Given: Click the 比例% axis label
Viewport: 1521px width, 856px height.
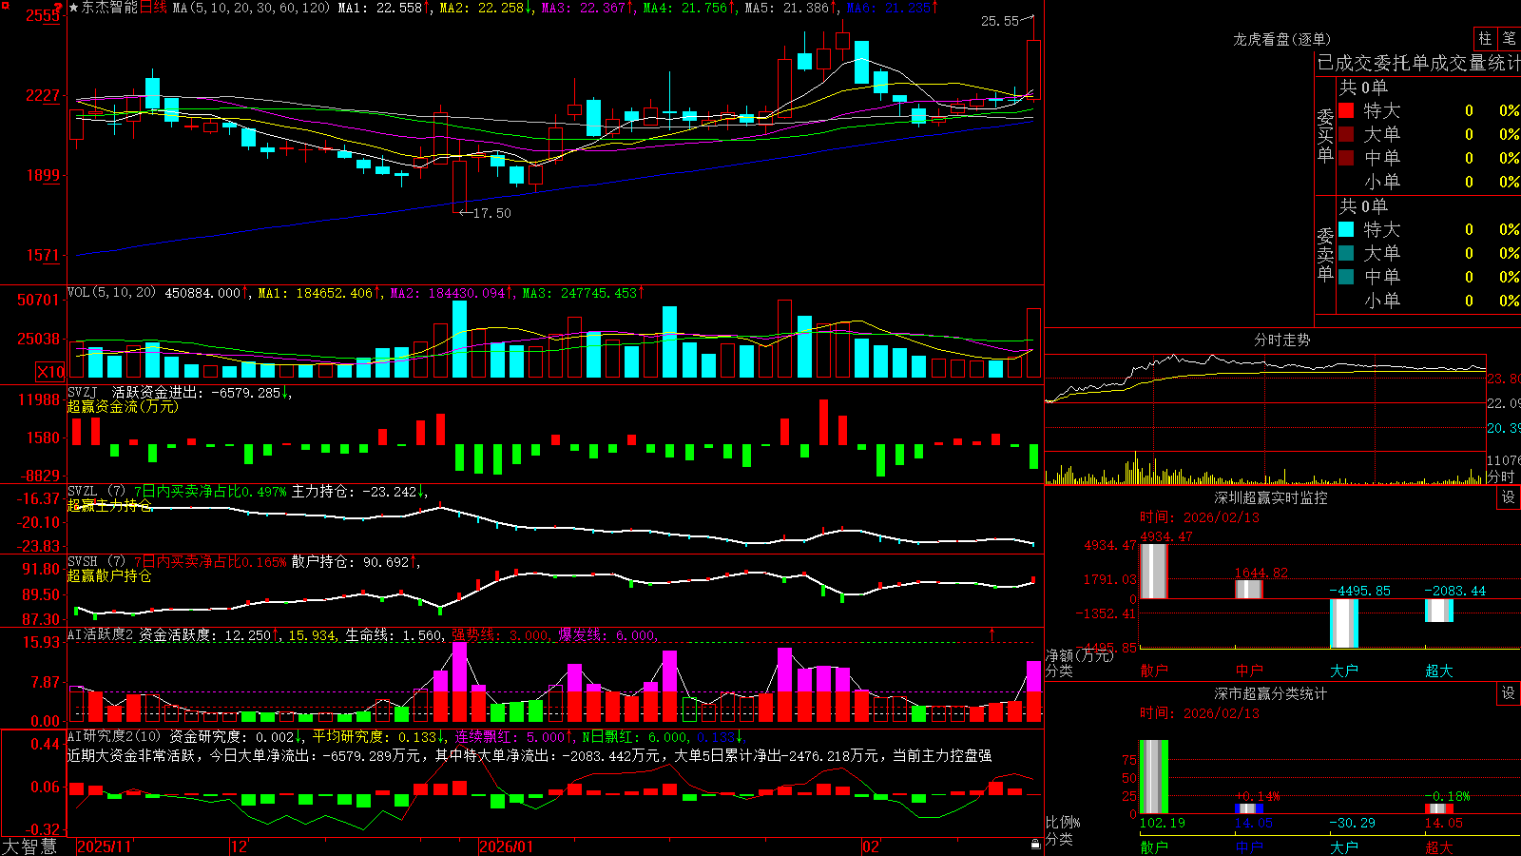Looking at the screenshot, I should click(x=1063, y=823).
